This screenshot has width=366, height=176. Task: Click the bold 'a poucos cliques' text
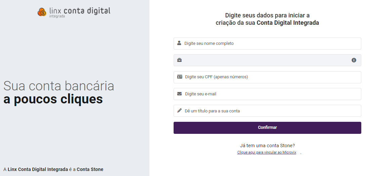click(53, 99)
